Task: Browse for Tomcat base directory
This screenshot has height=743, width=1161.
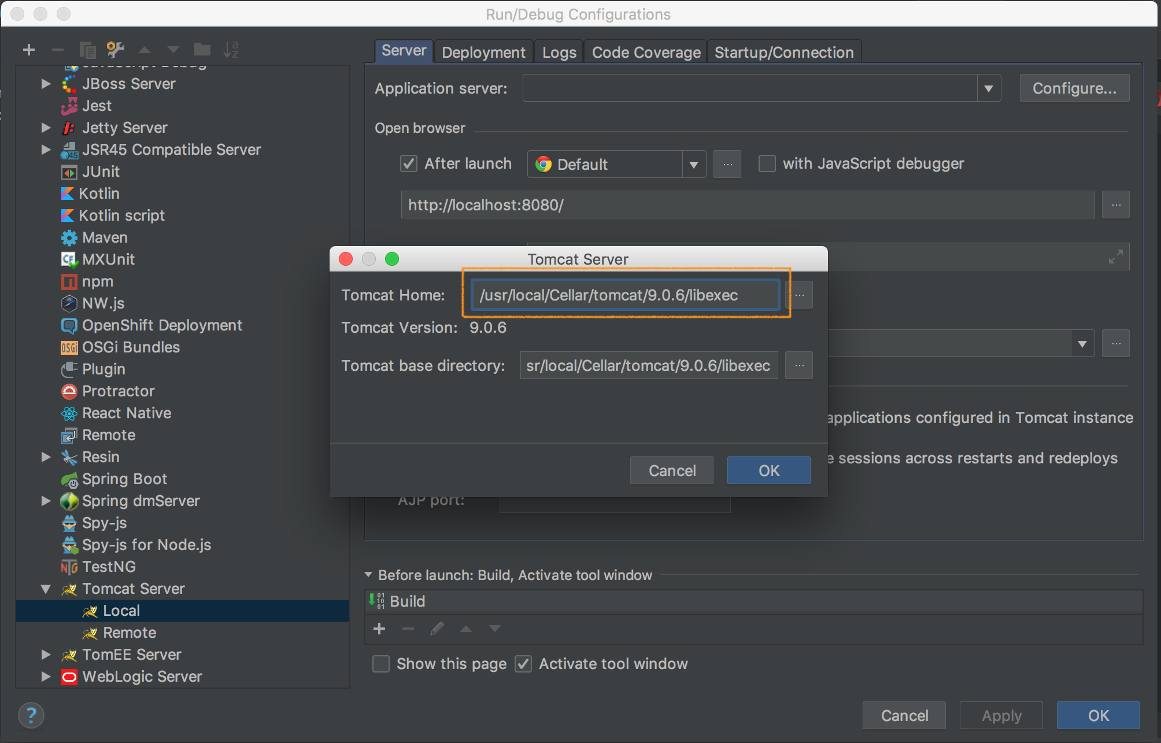Action: pos(800,366)
